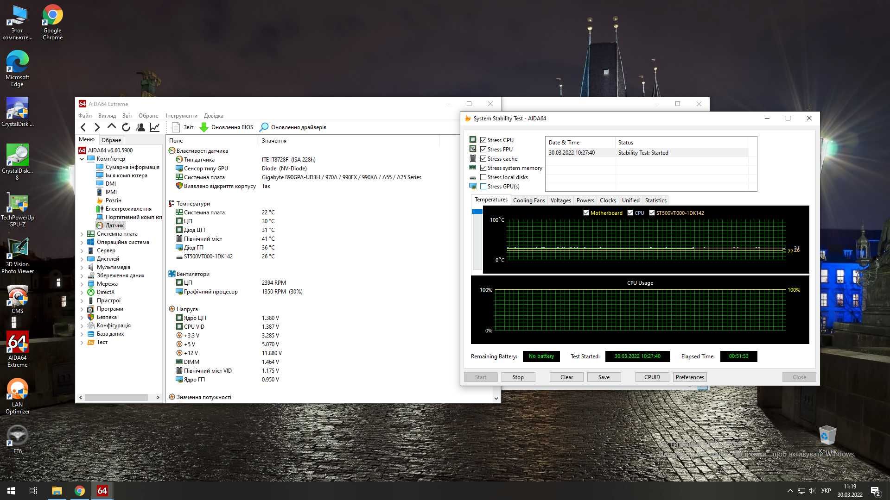
Task: Toggle CPU temperature graph checkbox
Action: tap(630, 213)
